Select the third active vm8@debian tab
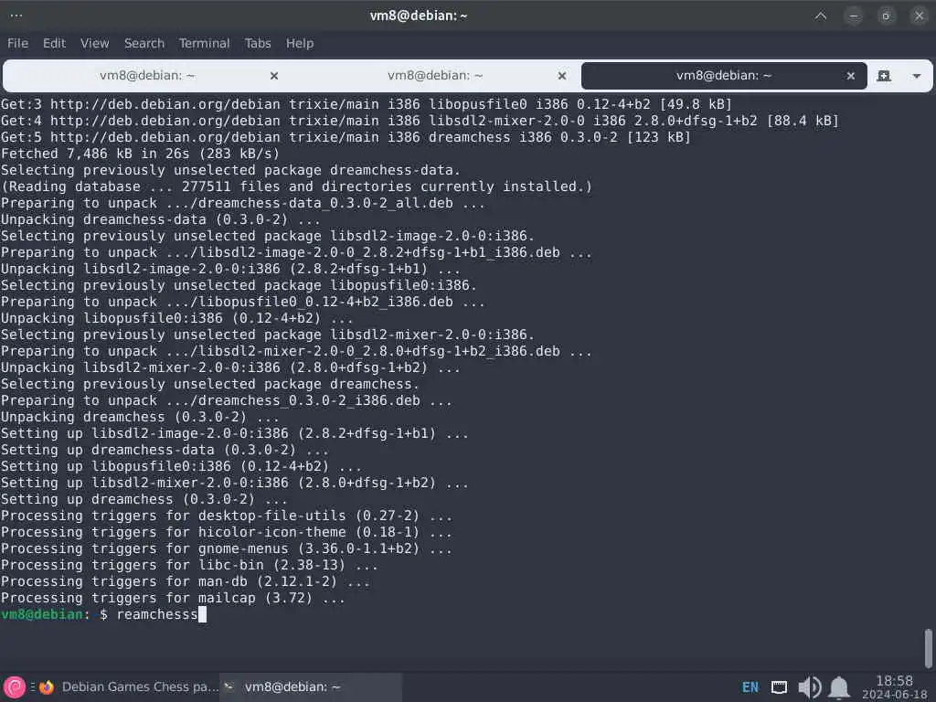The image size is (936, 702). 724,75
